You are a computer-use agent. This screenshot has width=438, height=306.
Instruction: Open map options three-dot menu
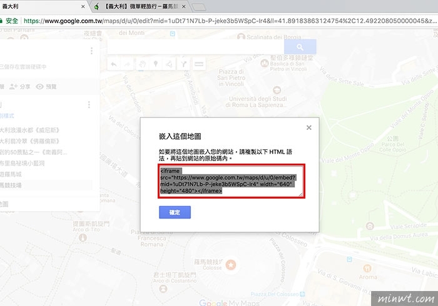pos(91,51)
